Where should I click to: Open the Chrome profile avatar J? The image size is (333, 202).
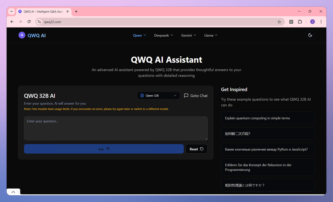tap(312, 22)
